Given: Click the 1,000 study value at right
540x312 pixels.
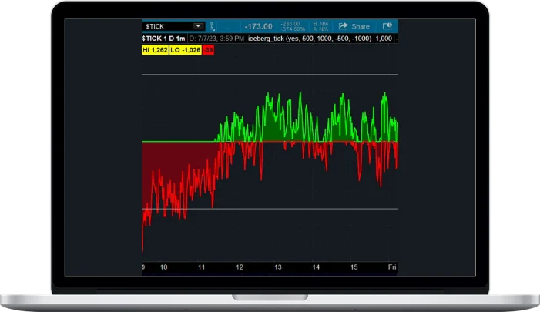Looking at the screenshot, I should click(385, 38).
